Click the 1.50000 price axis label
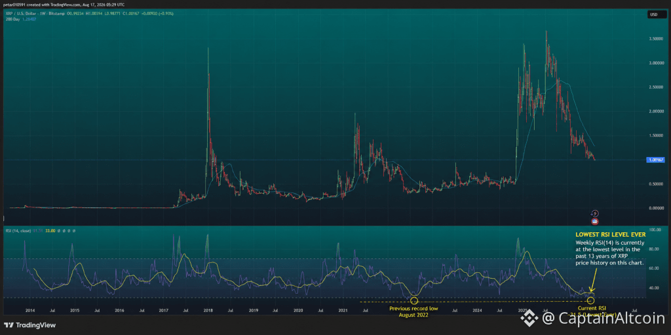The image size is (671, 335). (x=655, y=135)
